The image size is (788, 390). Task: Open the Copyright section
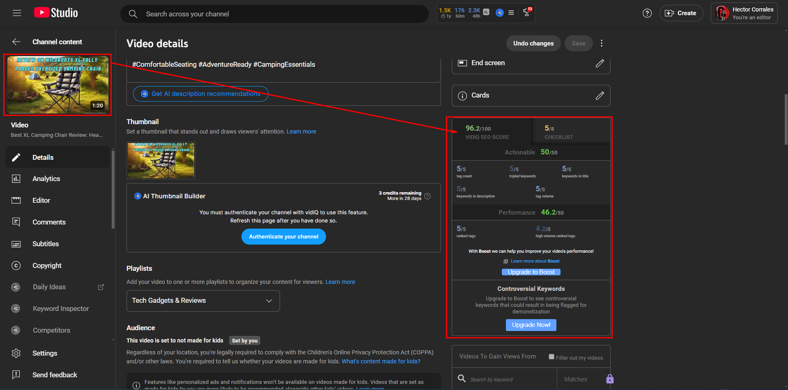pos(57,266)
